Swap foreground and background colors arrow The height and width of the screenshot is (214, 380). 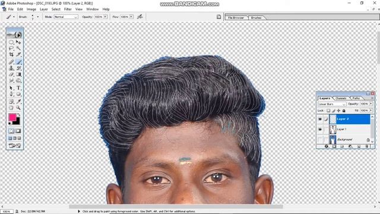(18, 114)
